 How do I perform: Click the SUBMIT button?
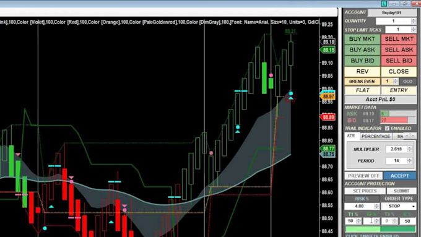pos(401,191)
